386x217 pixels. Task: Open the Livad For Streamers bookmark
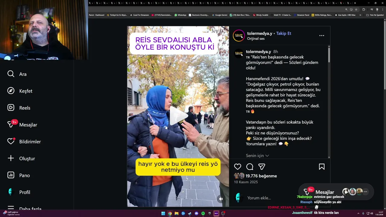[x=140, y=15]
